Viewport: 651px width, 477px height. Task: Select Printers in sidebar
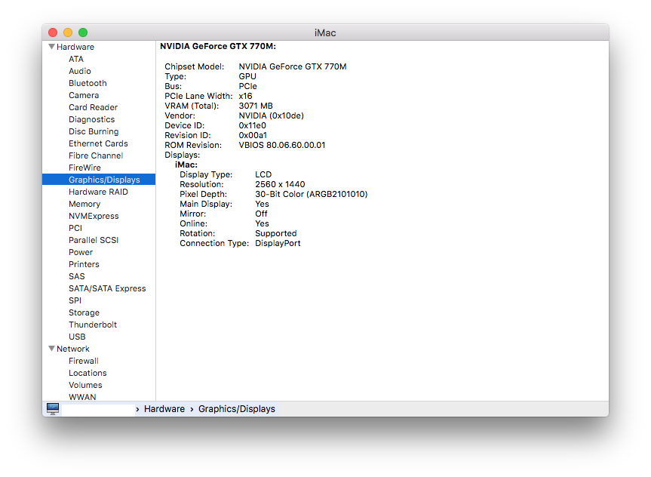click(x=84, y=264)
